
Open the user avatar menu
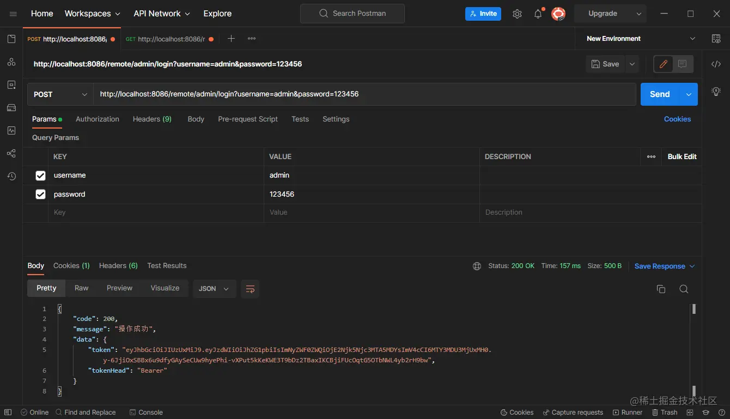point(558,14)
